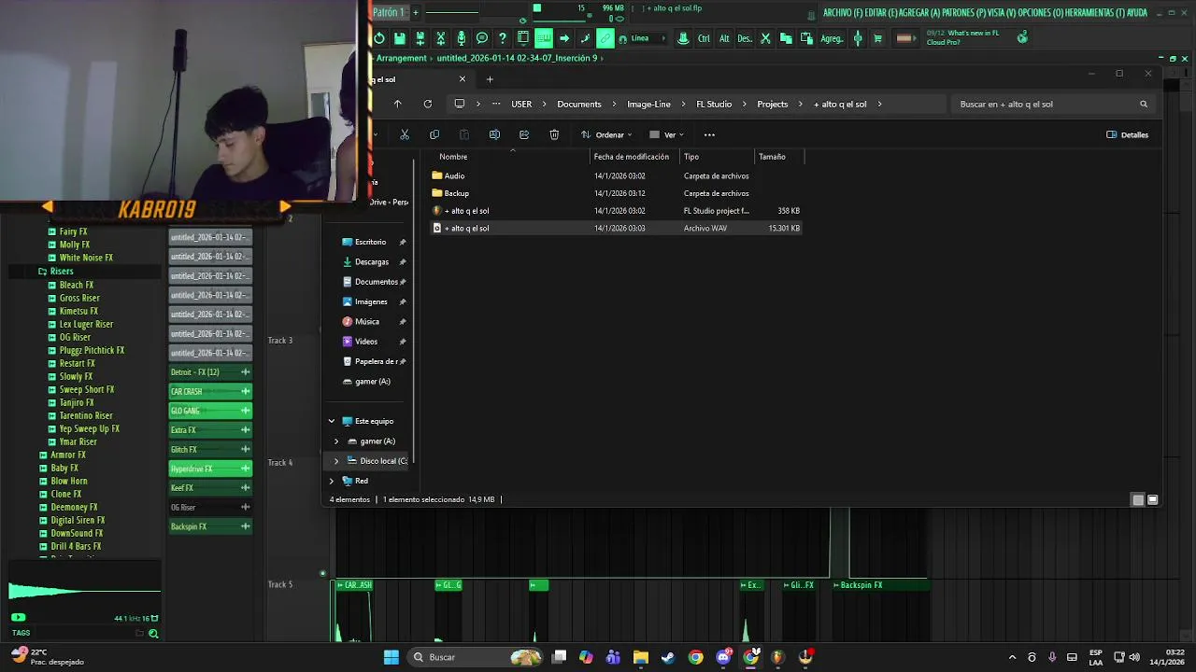Open the shopping cart icon in FL toolbar
Image resolution: width=1196 pixels, height=672 pixels.
[x=877, y=38]
